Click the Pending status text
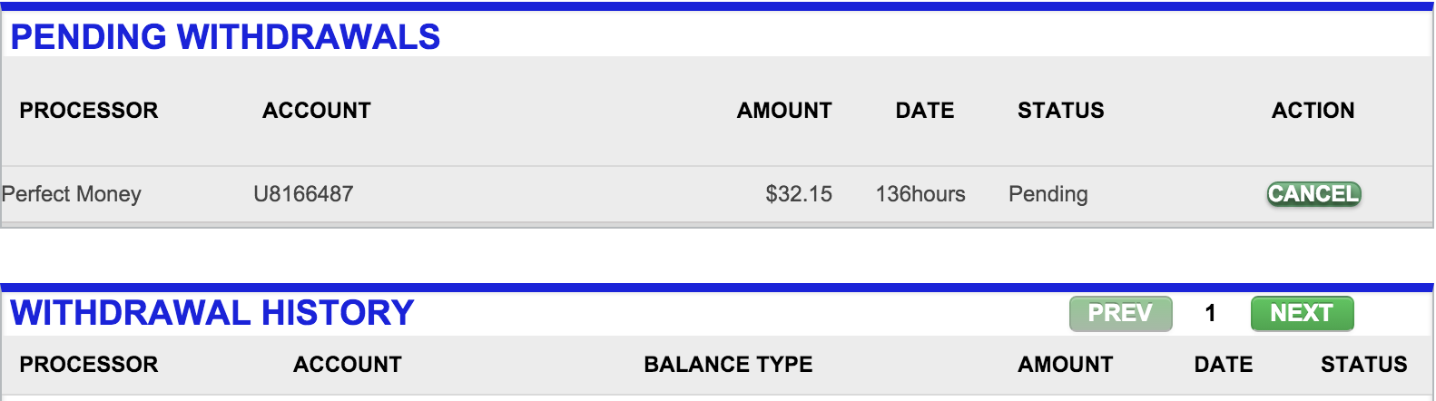This screenshot has width=1436, height=401. pos(1048,194)
